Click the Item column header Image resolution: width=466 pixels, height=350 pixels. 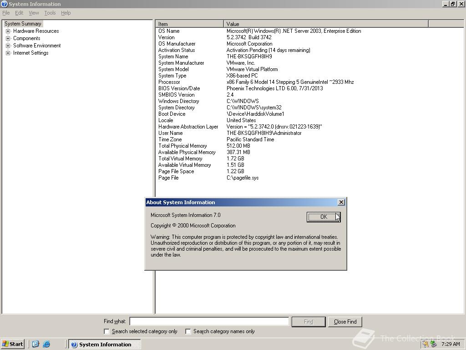190,24
